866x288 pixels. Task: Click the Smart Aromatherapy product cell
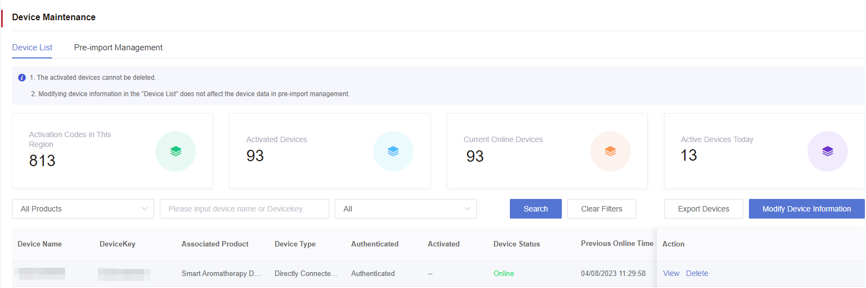click(221, 273)
